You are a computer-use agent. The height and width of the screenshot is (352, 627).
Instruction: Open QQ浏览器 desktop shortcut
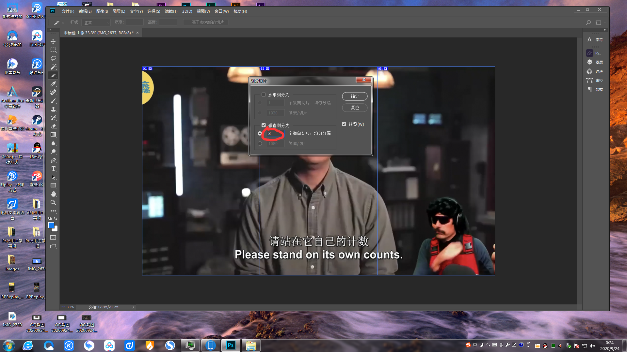(x=12, y=38)
